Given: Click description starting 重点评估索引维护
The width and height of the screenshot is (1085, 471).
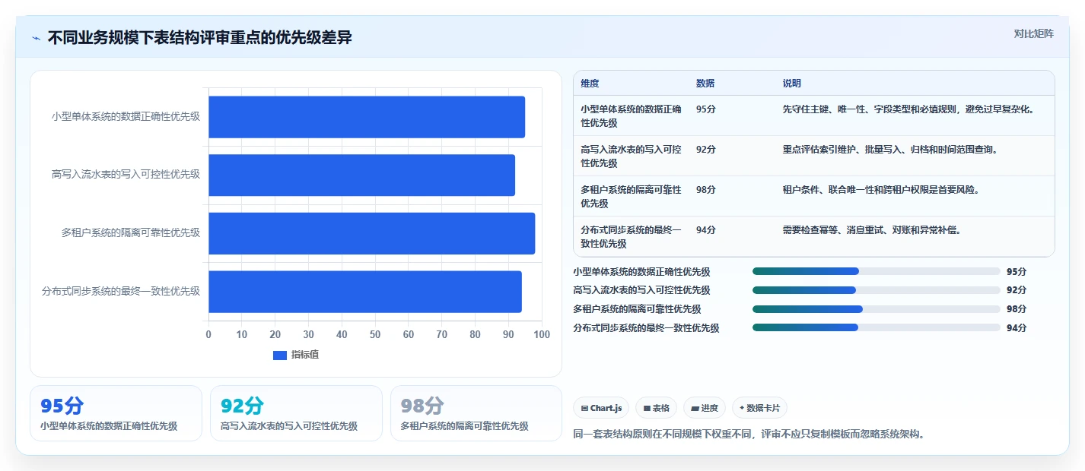Looking at the screenshot, I should coord(890,150).
